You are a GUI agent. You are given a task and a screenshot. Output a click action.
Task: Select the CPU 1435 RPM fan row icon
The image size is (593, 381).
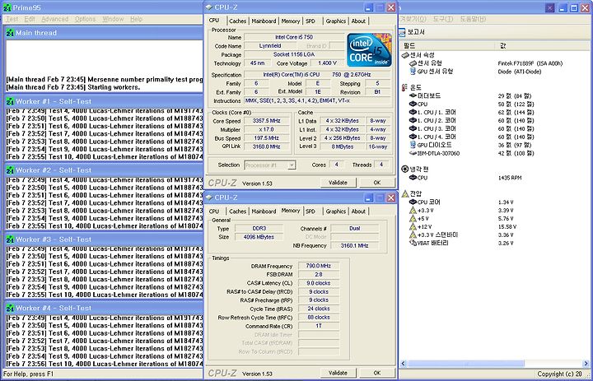pyautogui.click(x=413, y=178)
